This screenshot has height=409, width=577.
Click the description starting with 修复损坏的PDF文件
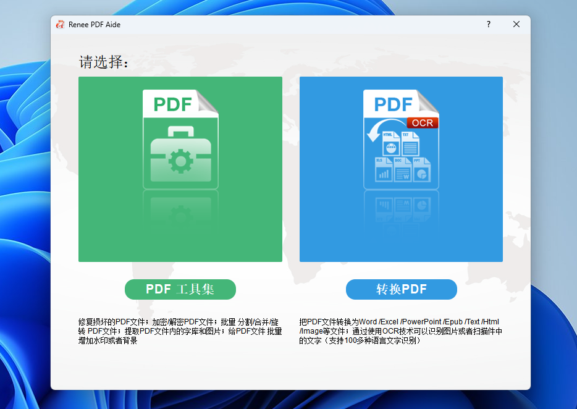click(x=180, y=331)
